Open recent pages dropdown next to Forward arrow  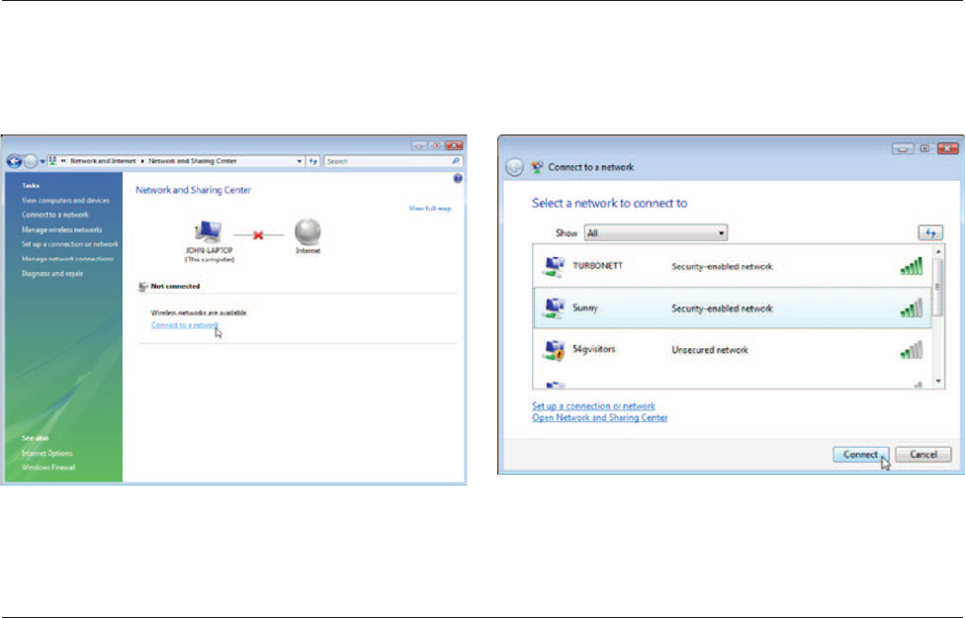(x=43, y=161)
